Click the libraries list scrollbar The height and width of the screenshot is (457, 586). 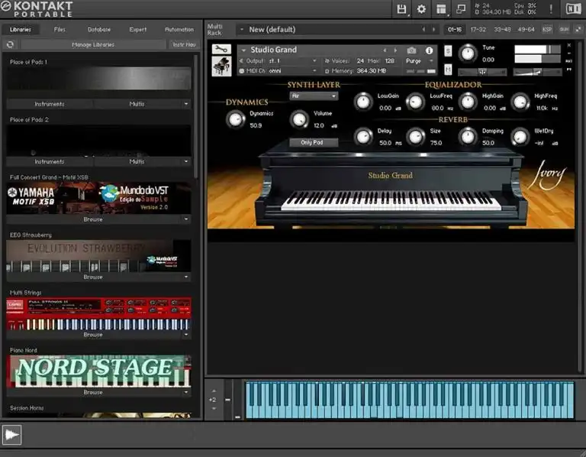(x=196, y=116)
